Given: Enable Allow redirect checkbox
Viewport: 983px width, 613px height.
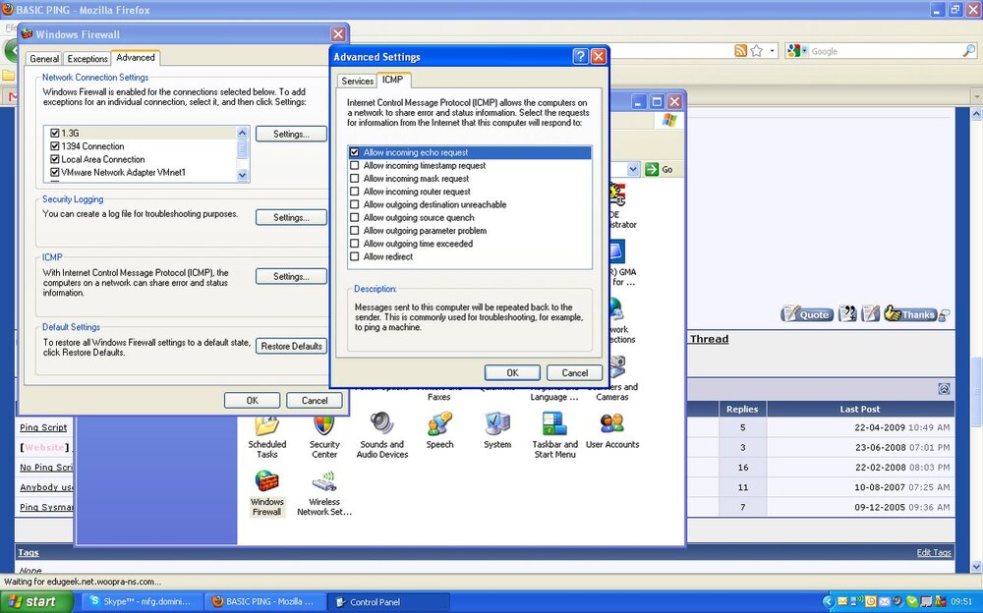Looking at the screenshot, I should click(355, 256).
